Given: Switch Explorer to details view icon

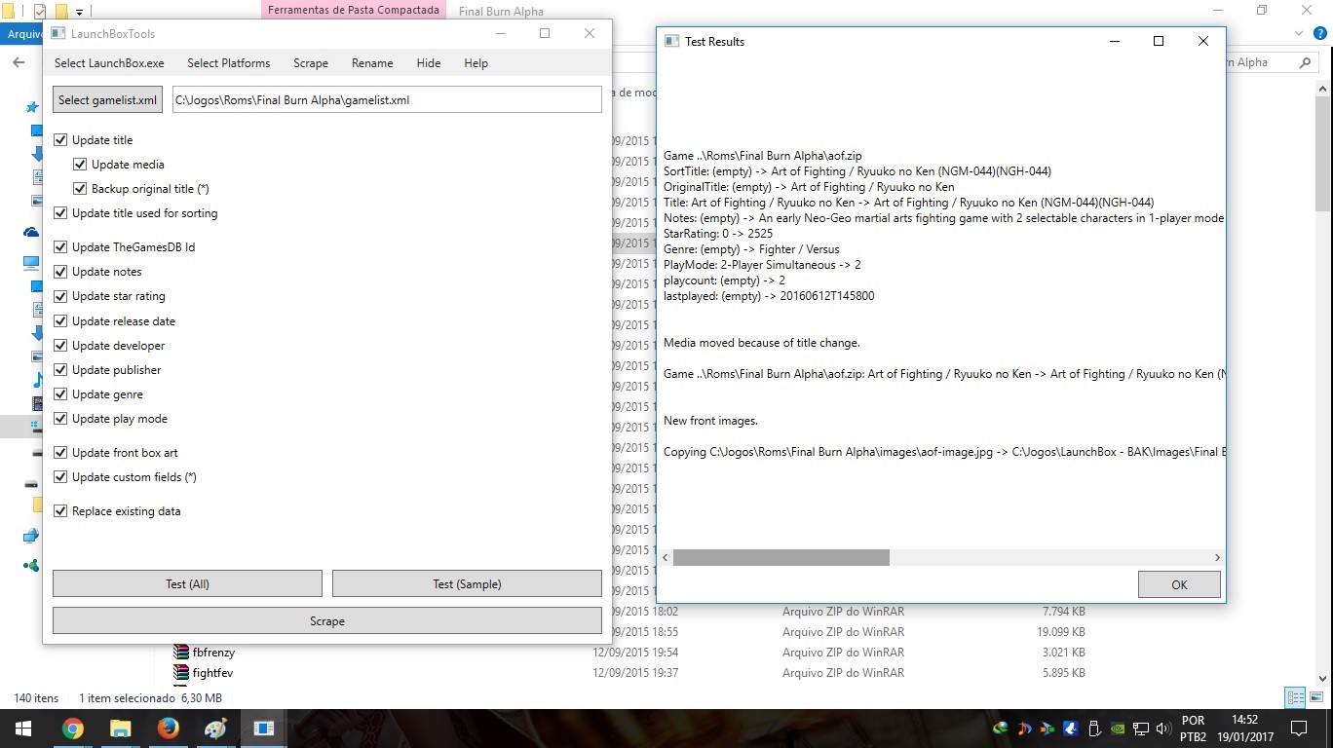Looking at the screenshot, I should click(1294, 697).
